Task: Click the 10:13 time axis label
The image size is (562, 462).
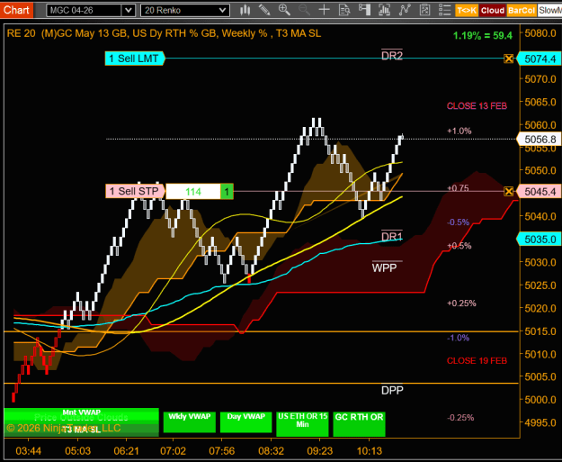Action: (370, 451)
